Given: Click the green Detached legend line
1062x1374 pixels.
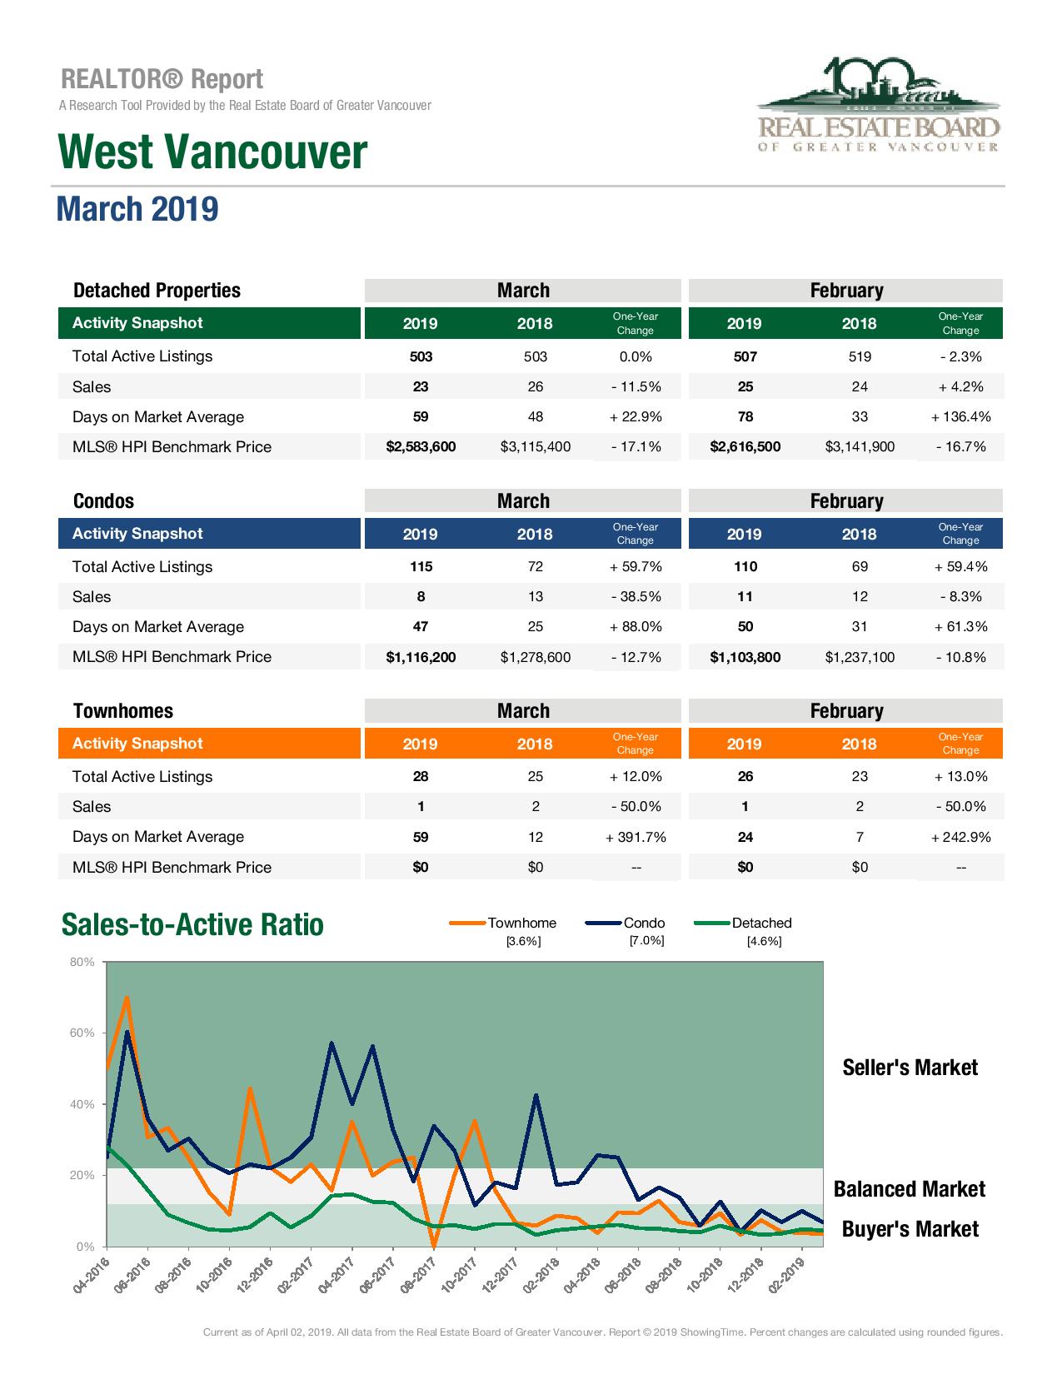Looking at the screenshot, I should click(x=712, y=923).
